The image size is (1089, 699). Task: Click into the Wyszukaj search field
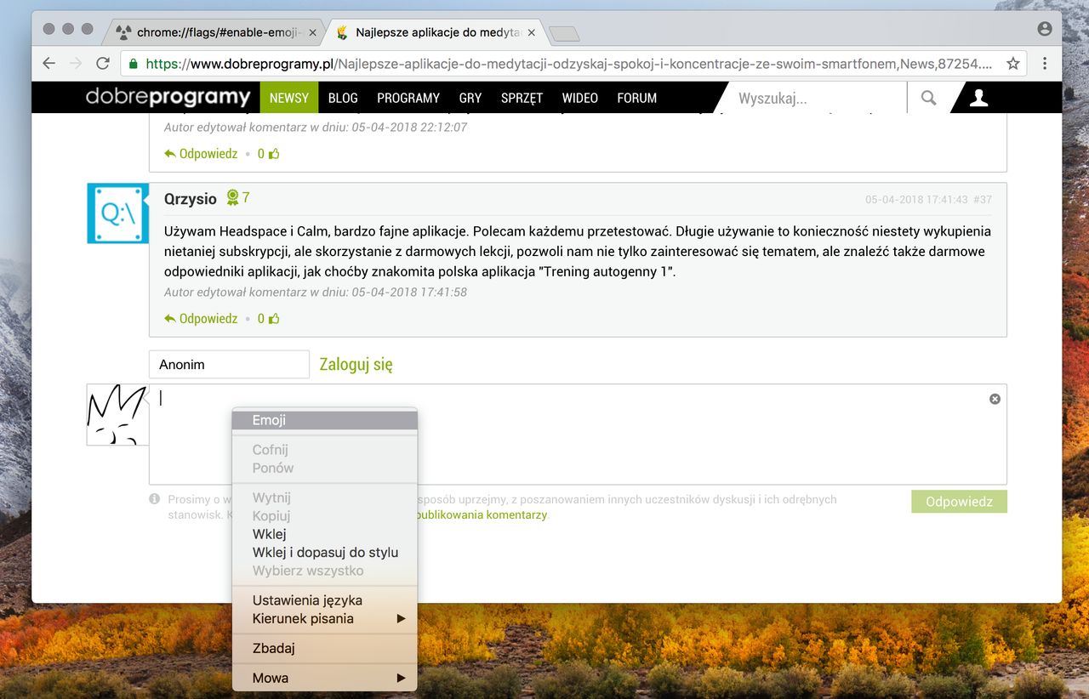coord(812,98)
